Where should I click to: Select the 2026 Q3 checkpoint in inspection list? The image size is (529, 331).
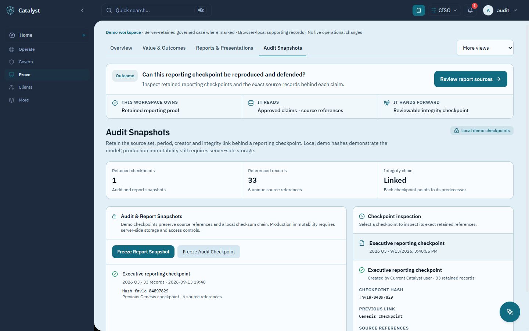pos(433,247)
